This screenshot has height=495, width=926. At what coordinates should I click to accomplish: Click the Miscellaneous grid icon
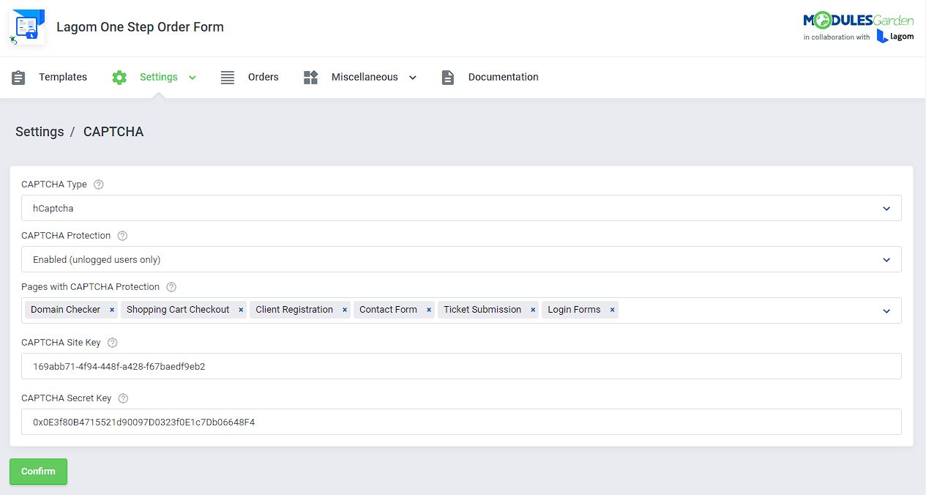point(310,77)
